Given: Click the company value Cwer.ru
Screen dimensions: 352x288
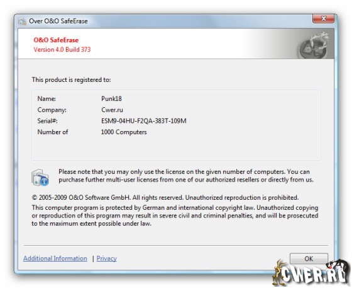Looking at the screenshot, I should point(112,110).
